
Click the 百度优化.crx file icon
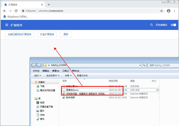[x=64, y=90]
